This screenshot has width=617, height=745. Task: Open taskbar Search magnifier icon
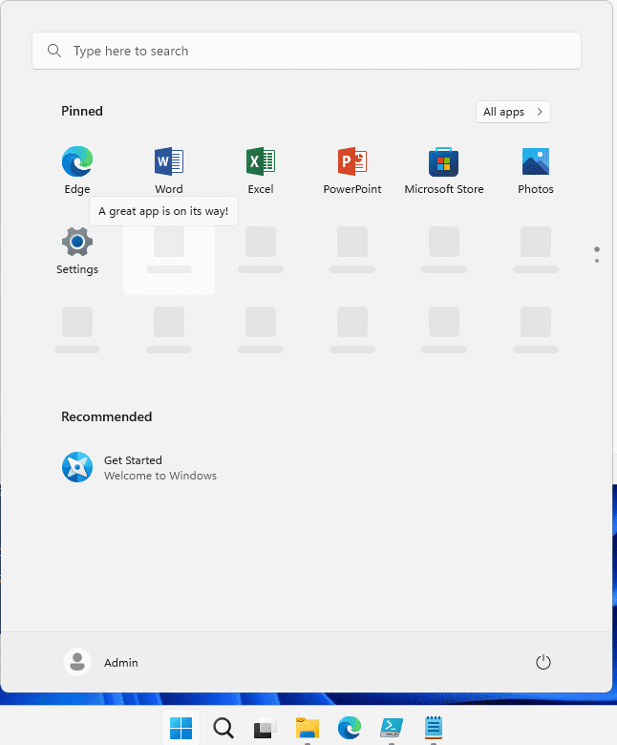click(223, 728)
